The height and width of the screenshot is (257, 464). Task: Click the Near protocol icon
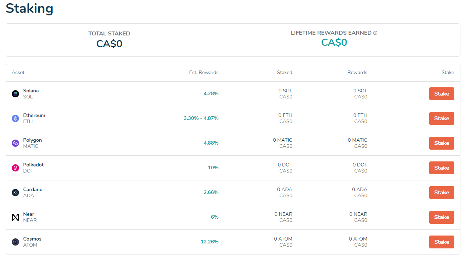tap(15, 217)
